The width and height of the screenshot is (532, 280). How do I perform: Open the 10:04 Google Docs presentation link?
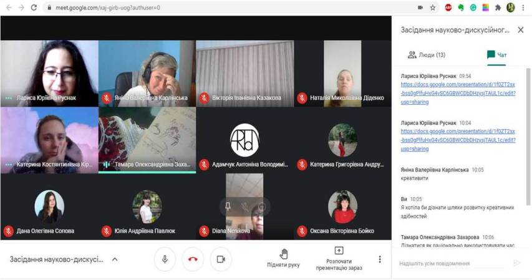458,140
